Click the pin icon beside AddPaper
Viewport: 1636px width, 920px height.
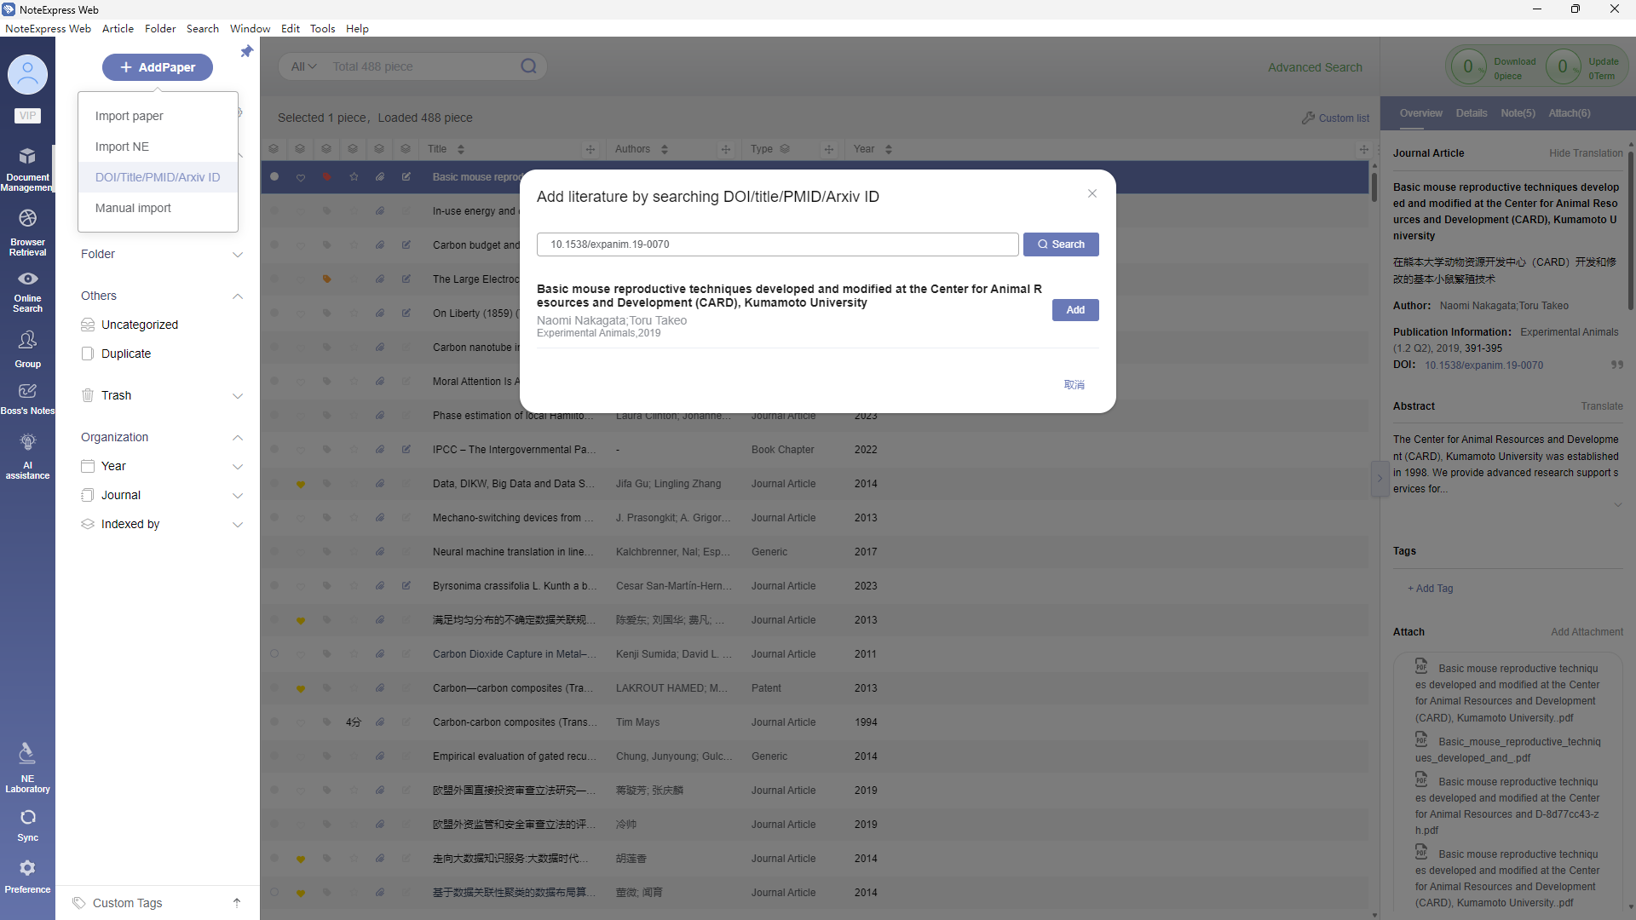[x=246, y=52]
